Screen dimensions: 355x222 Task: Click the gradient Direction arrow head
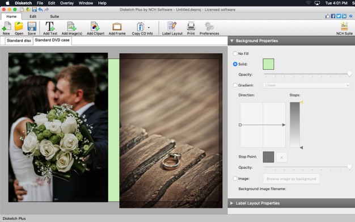click(284, 125)
